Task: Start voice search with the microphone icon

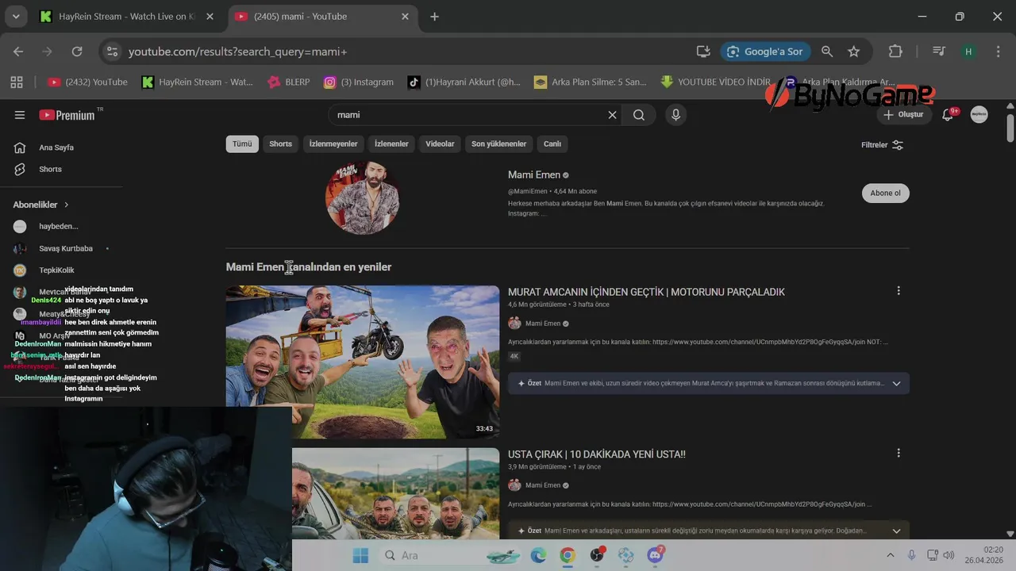Action: 675,115
